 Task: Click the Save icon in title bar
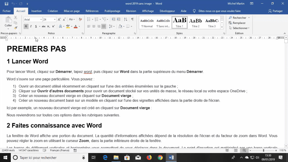(6, 4)
